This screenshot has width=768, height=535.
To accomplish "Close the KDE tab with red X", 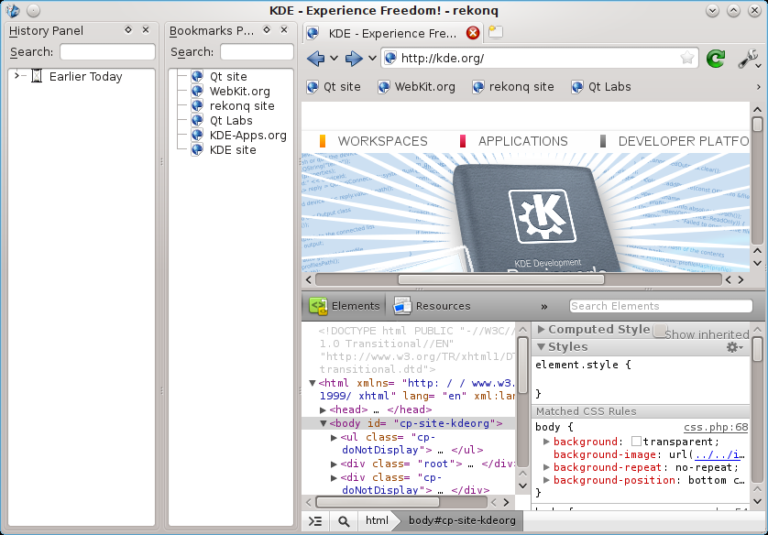I will tap(473, 33).
